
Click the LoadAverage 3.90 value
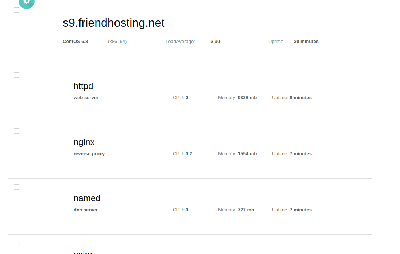[215, 41]
